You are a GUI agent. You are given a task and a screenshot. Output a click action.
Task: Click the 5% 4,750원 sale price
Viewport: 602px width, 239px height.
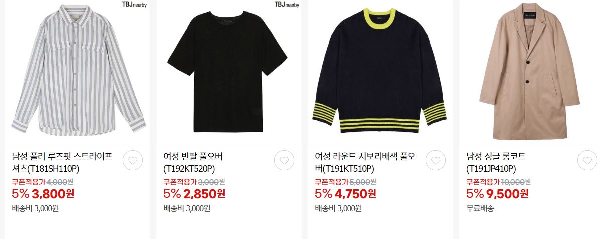click(346, 193)
